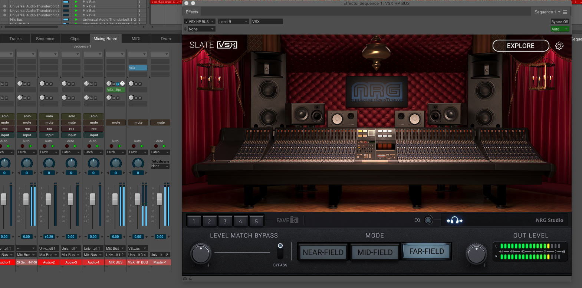This screenshot has width=582, height=288.
Task: Click the plus sign by the Level Match knob
Action: point(209,265)
